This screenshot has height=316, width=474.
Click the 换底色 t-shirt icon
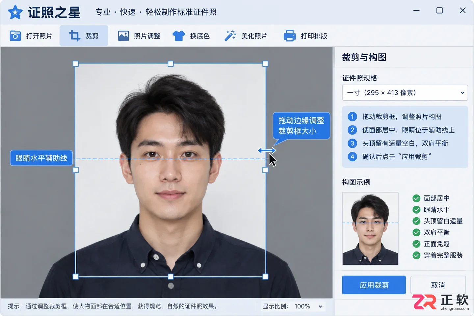(179, 36)
